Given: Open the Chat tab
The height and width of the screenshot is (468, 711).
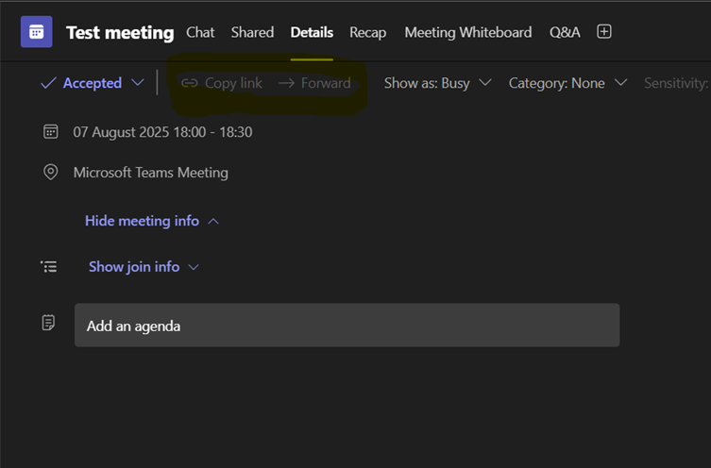Looking at the screenshot, I should 200,32.
